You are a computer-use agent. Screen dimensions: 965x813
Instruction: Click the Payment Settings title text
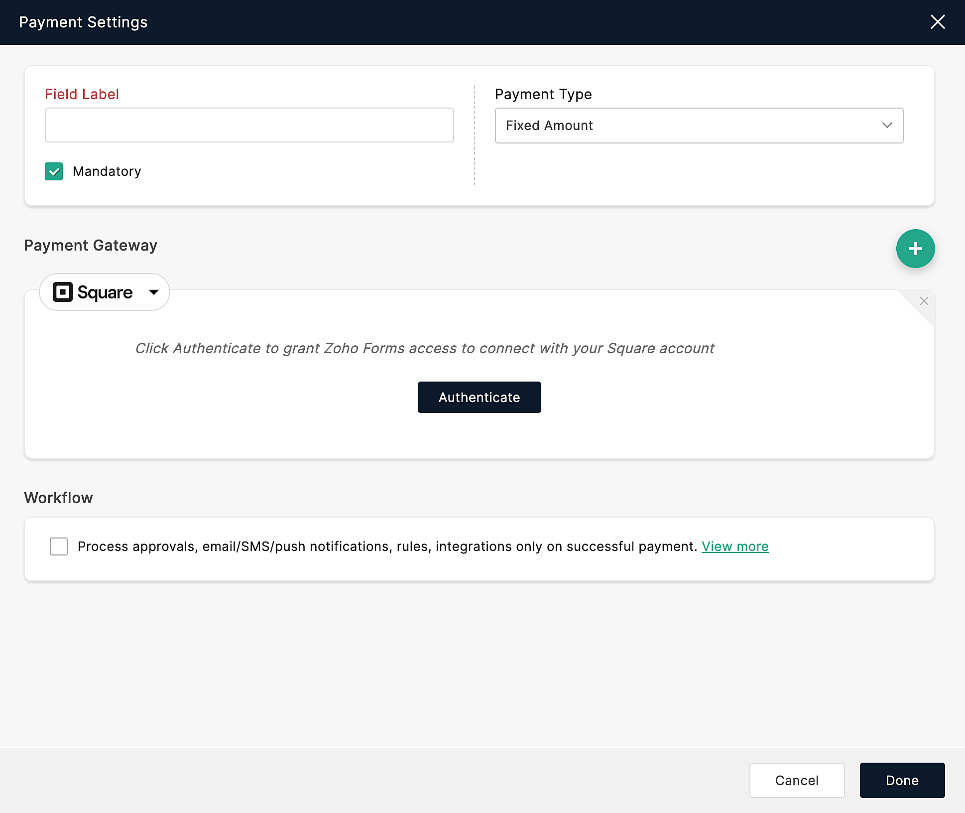click(83, 22)
